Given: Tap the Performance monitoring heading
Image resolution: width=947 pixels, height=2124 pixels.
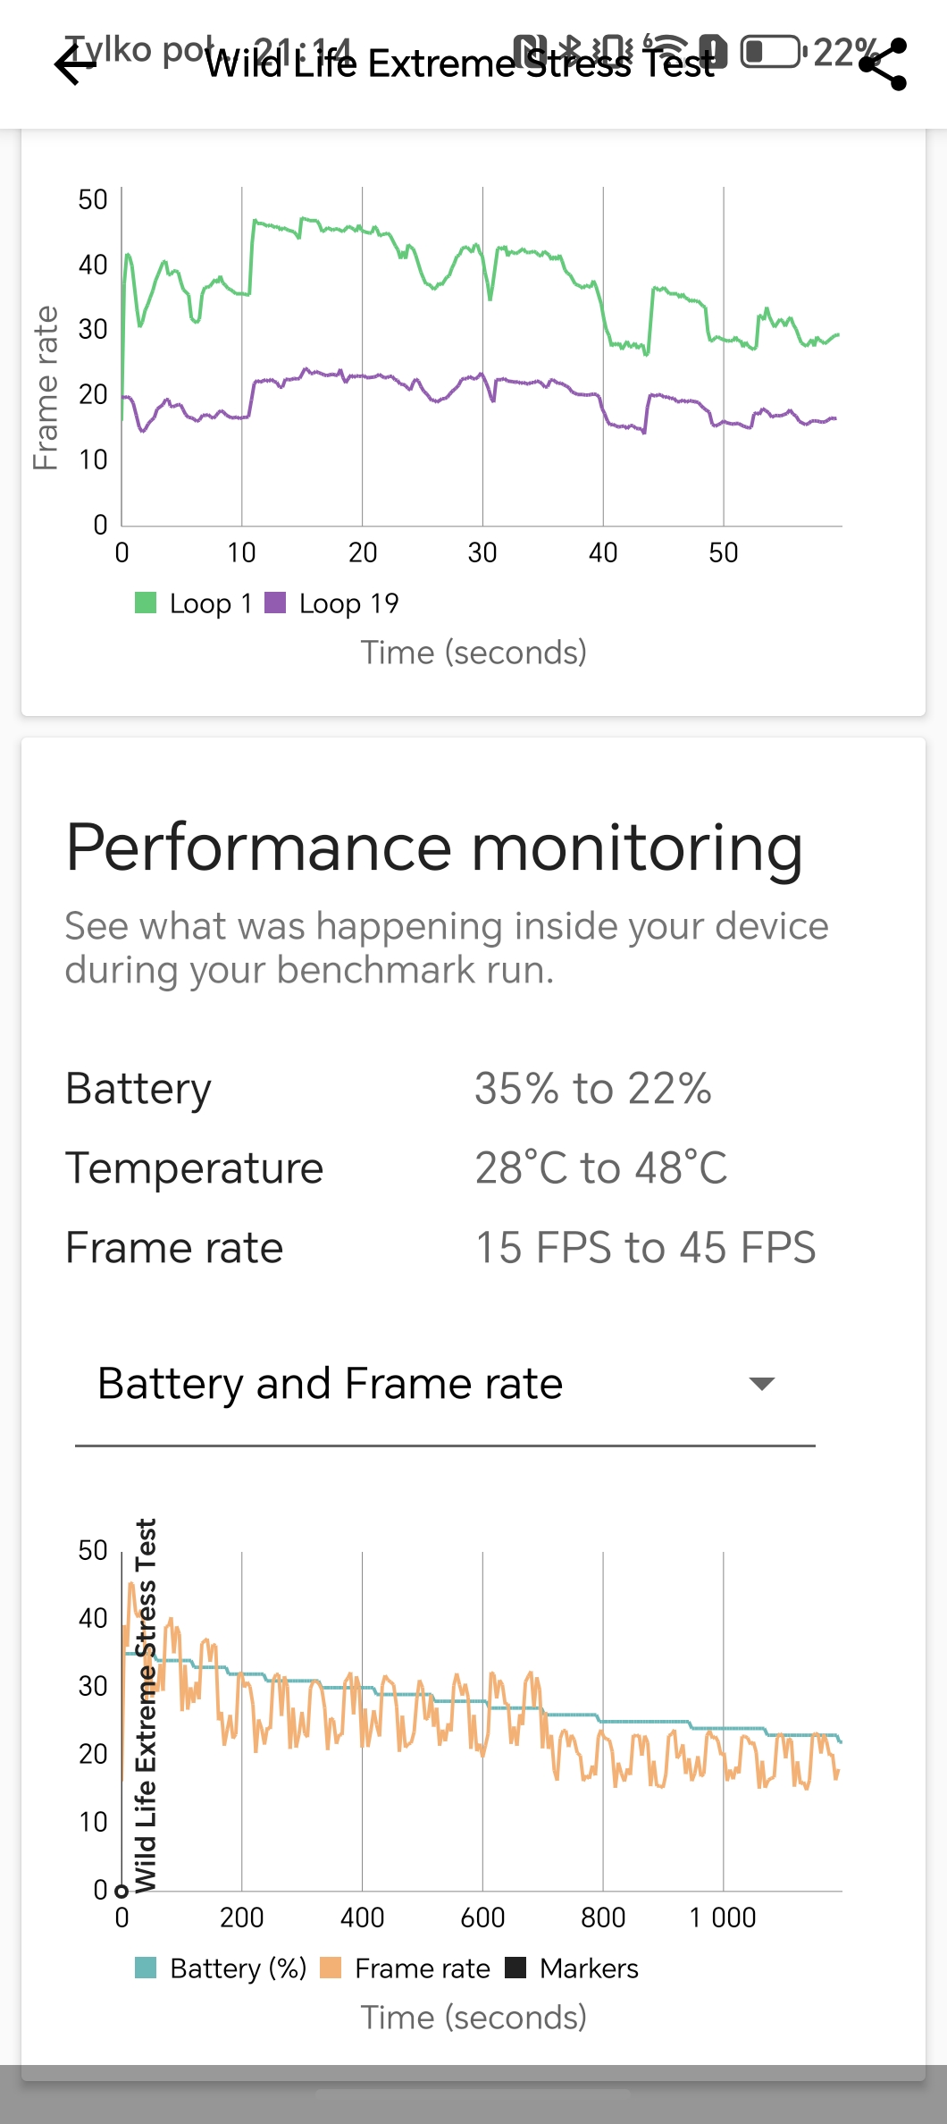Looking at the screenshot, I should [434, 848].
